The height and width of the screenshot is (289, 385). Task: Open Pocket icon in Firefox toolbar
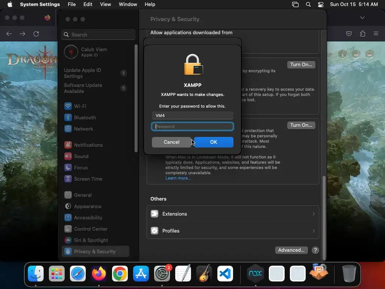(x=349, y=33)
